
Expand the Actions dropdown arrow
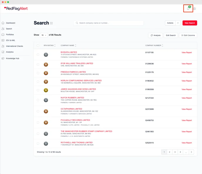(x=178, y=23)
